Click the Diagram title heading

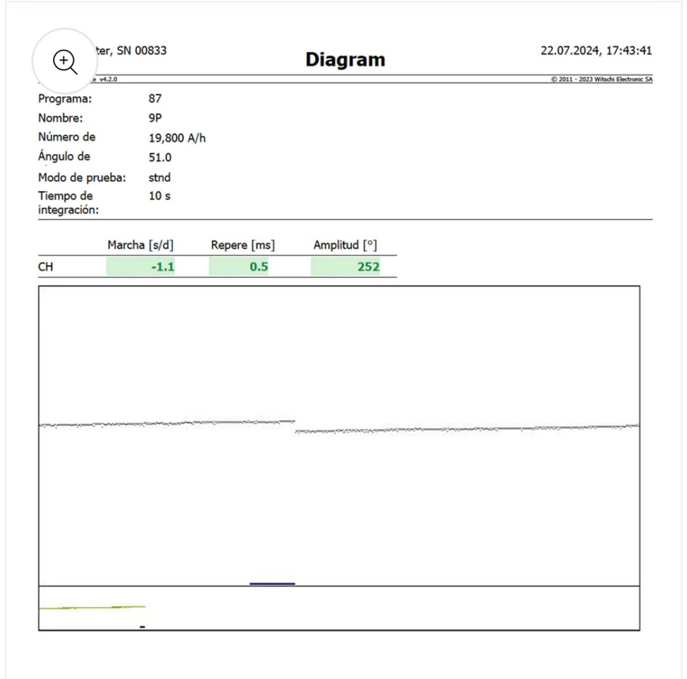pyautogui.click(x=345, y=59)
